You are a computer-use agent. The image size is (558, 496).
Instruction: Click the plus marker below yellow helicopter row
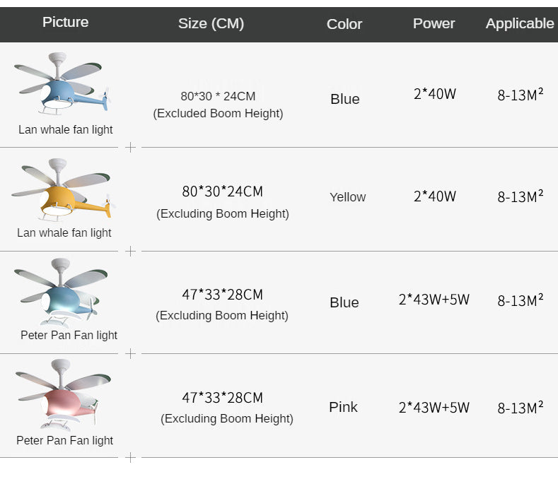click(130, 251)
